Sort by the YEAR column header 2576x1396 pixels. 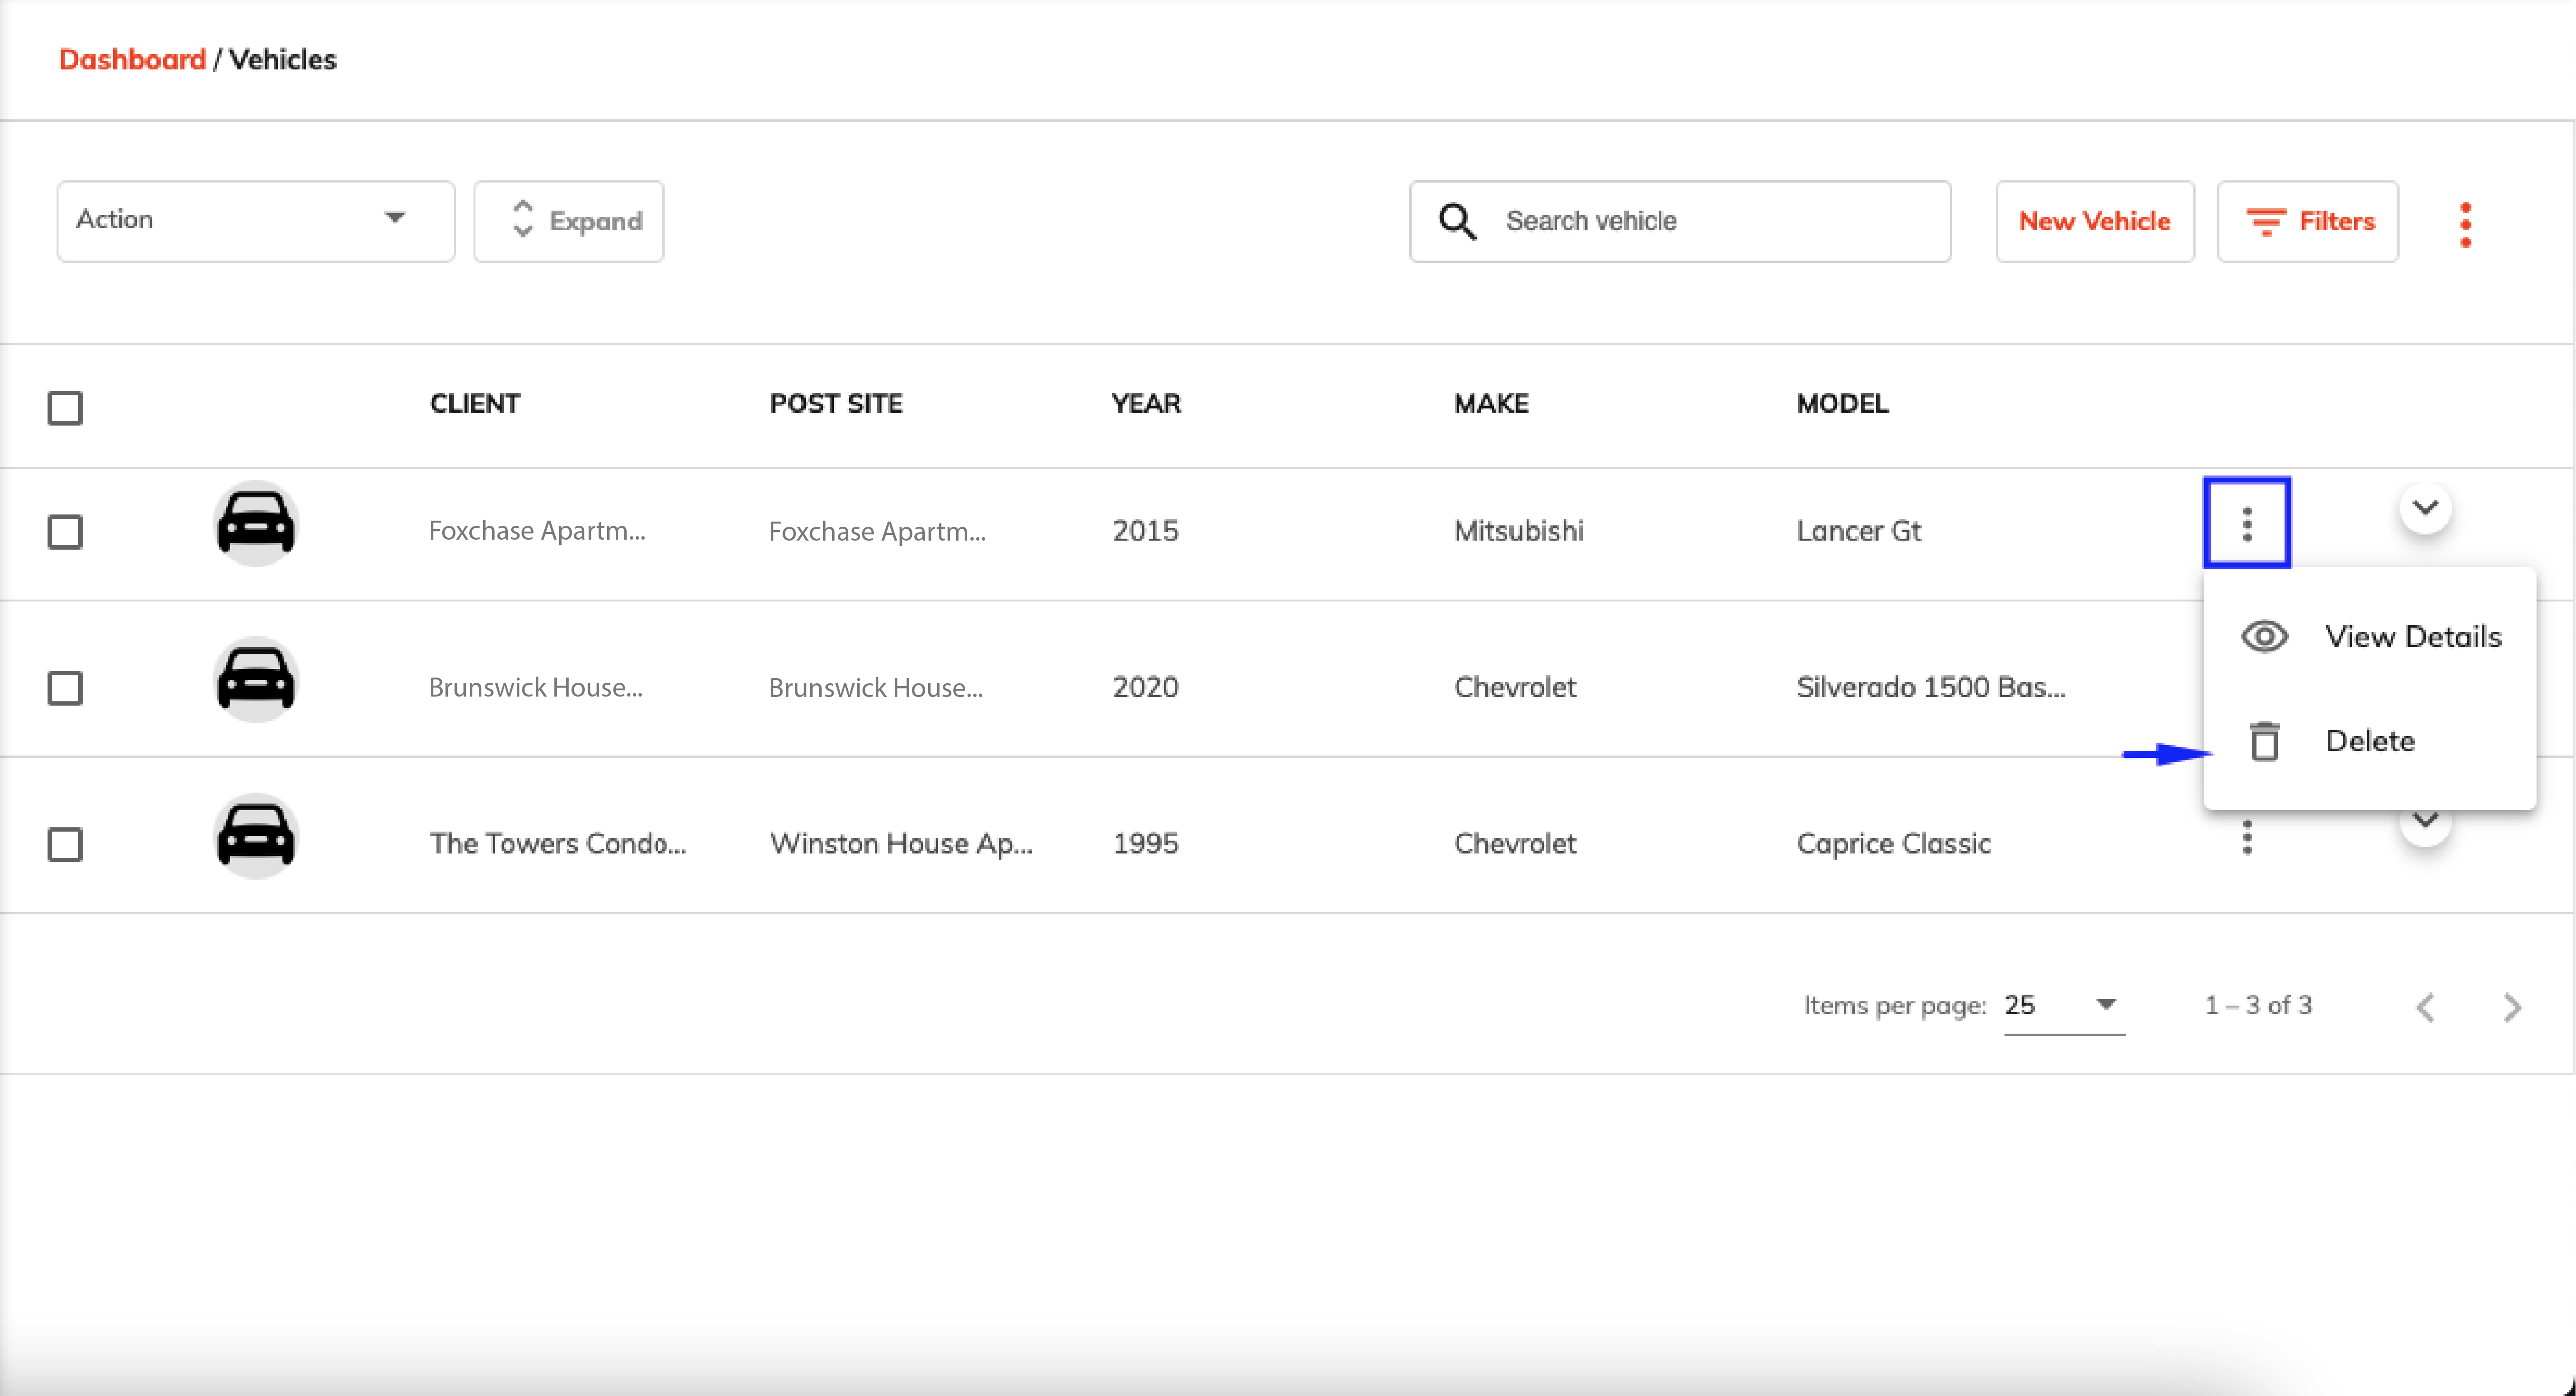(x=1146, y=403)
